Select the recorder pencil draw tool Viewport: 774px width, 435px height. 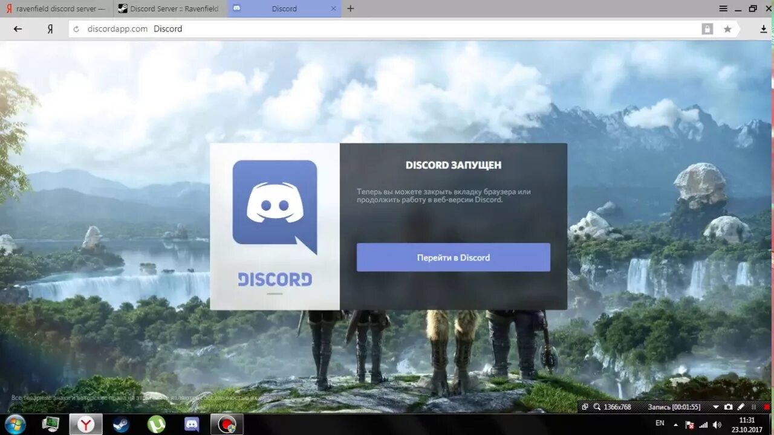click(741, 407)
